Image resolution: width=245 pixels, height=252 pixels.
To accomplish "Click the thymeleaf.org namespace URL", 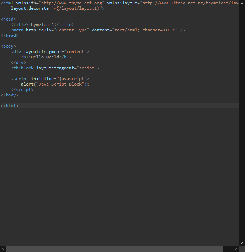I will tap(72, 3).
